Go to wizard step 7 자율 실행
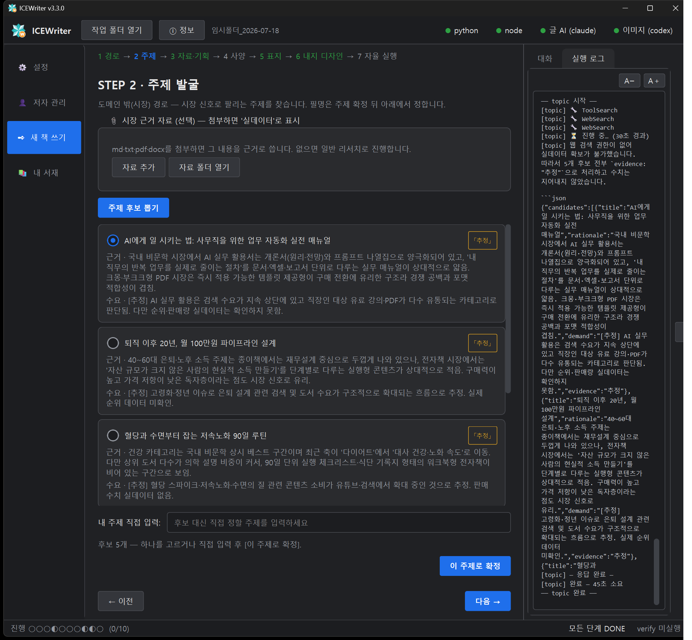 click(x=377, y=56)
